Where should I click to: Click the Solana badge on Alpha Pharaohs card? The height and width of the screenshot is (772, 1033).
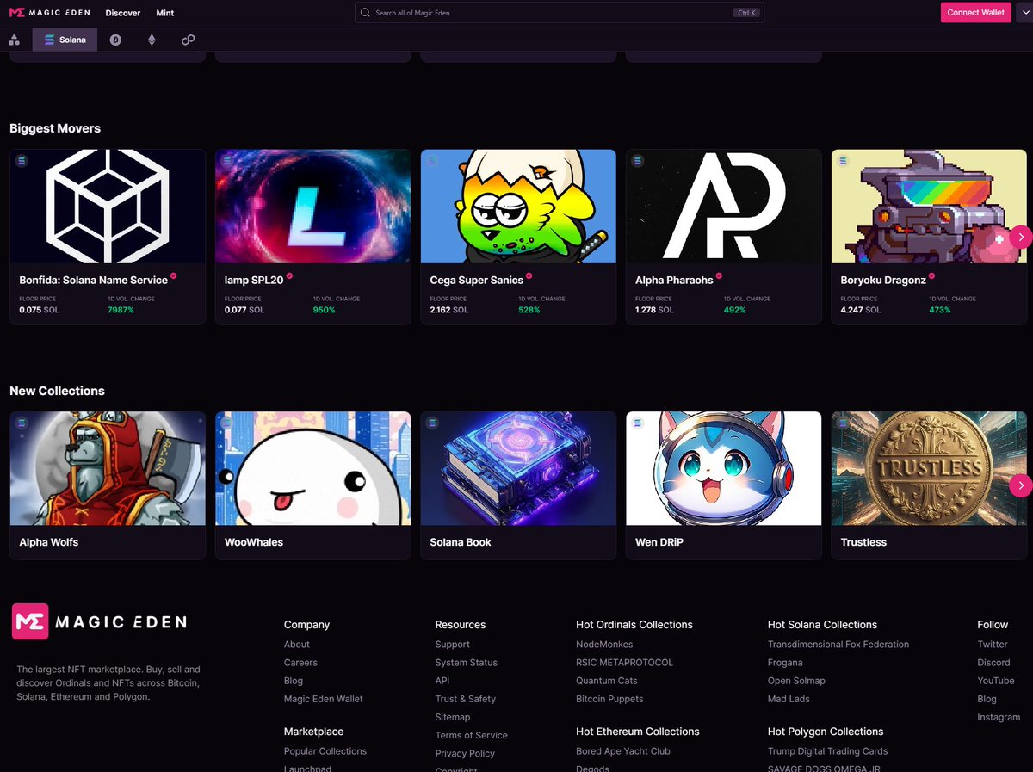638,161
